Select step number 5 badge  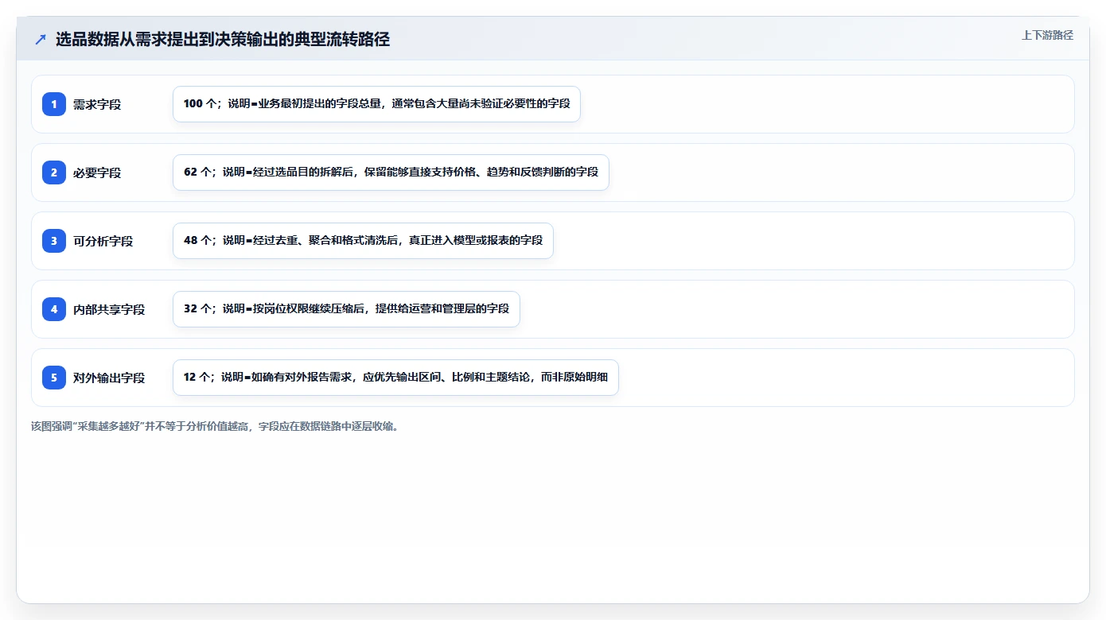(x=54, y=378)
